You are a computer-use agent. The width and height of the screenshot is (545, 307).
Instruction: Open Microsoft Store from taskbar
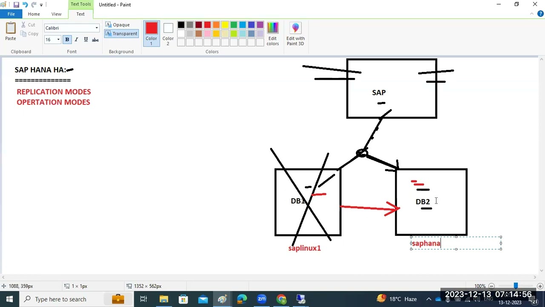(183, 299)
